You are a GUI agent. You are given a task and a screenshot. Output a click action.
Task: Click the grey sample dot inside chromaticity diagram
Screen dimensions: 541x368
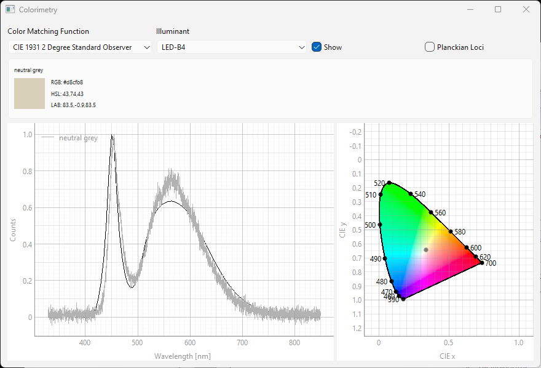pyautogui.click(x=425, y=250)
